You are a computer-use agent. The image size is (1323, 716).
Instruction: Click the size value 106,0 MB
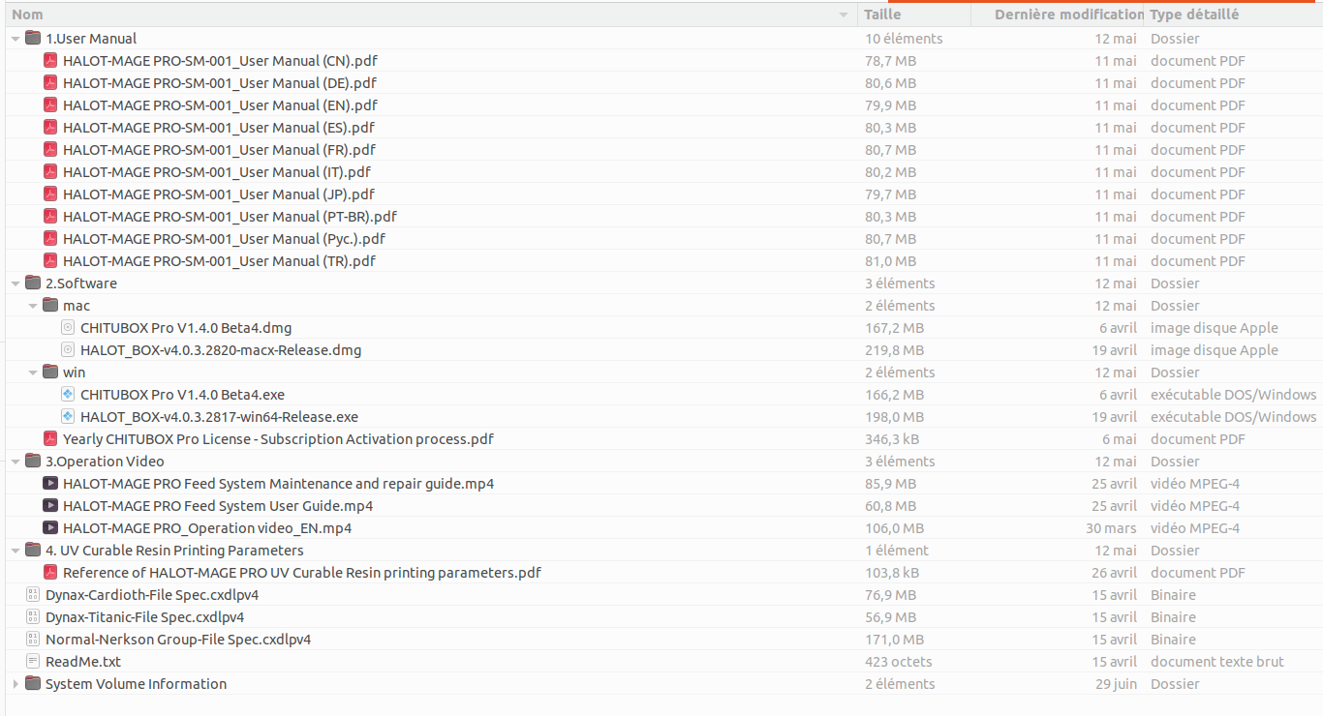click(894, 528)
